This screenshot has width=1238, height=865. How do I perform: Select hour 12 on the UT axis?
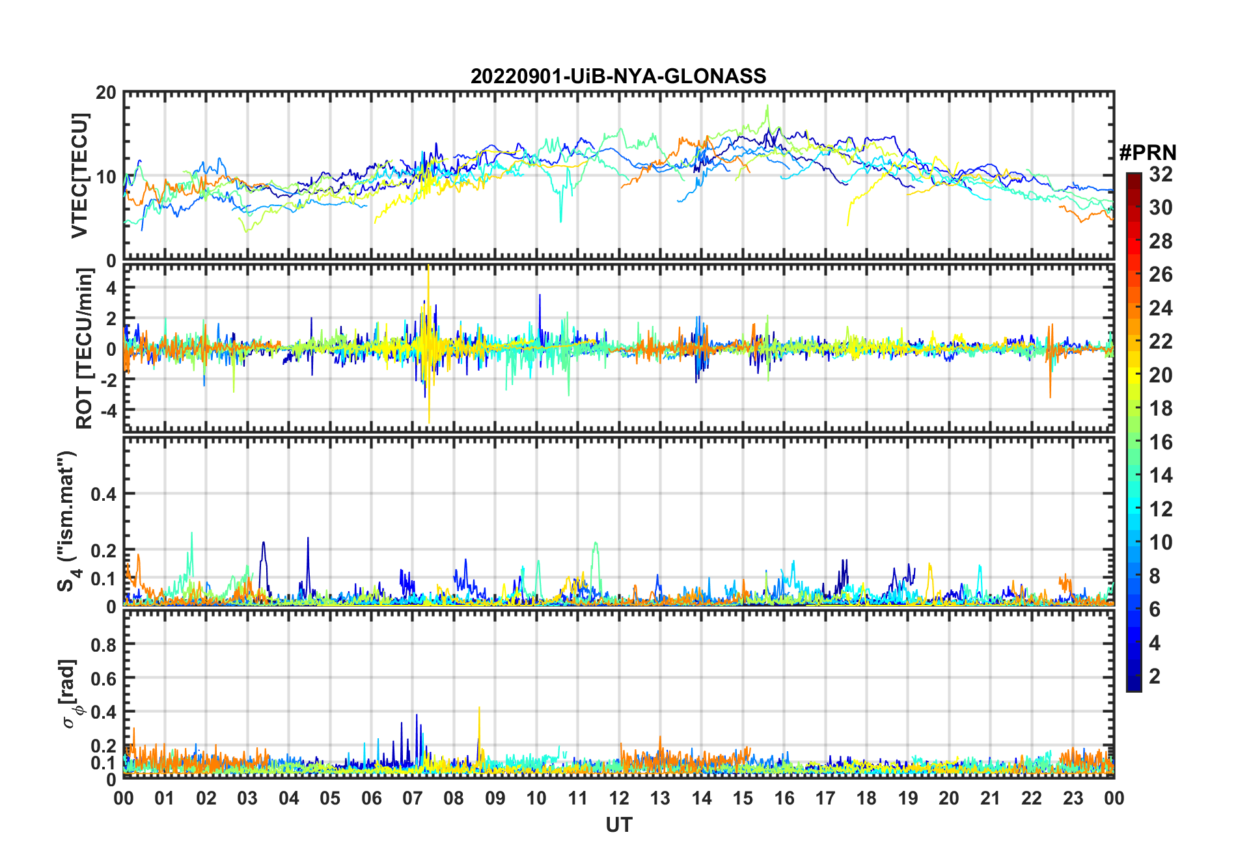pos(619,798)
